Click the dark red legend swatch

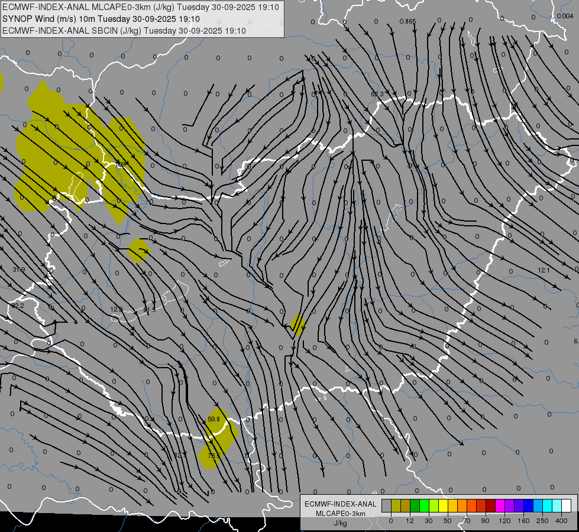point(491,506)
